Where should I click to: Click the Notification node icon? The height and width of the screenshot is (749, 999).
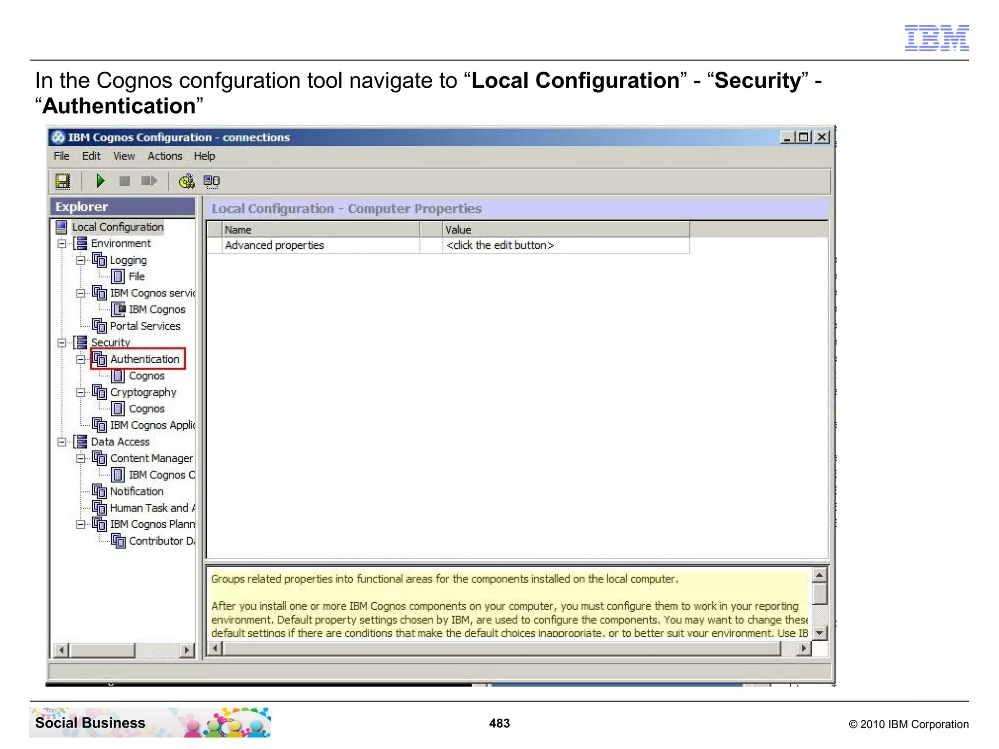coord(100,491)
